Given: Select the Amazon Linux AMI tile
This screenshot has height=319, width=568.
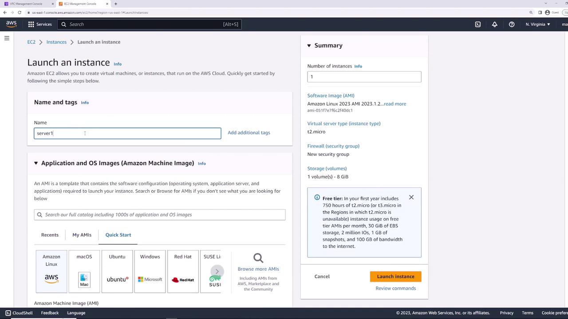Looking at the screenshot, I should click(x=51, y=271).
